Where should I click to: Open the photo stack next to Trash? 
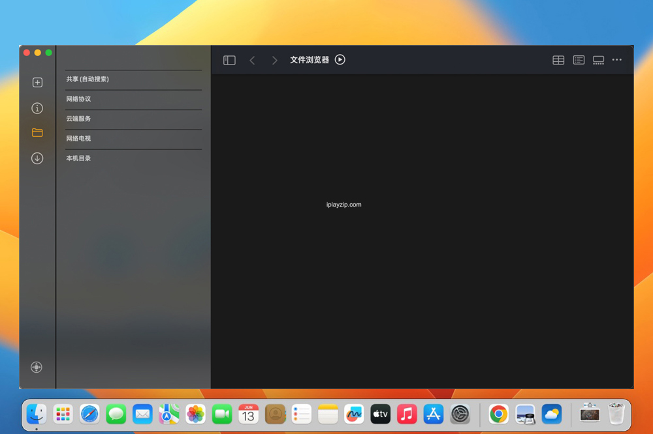point(590,413)
